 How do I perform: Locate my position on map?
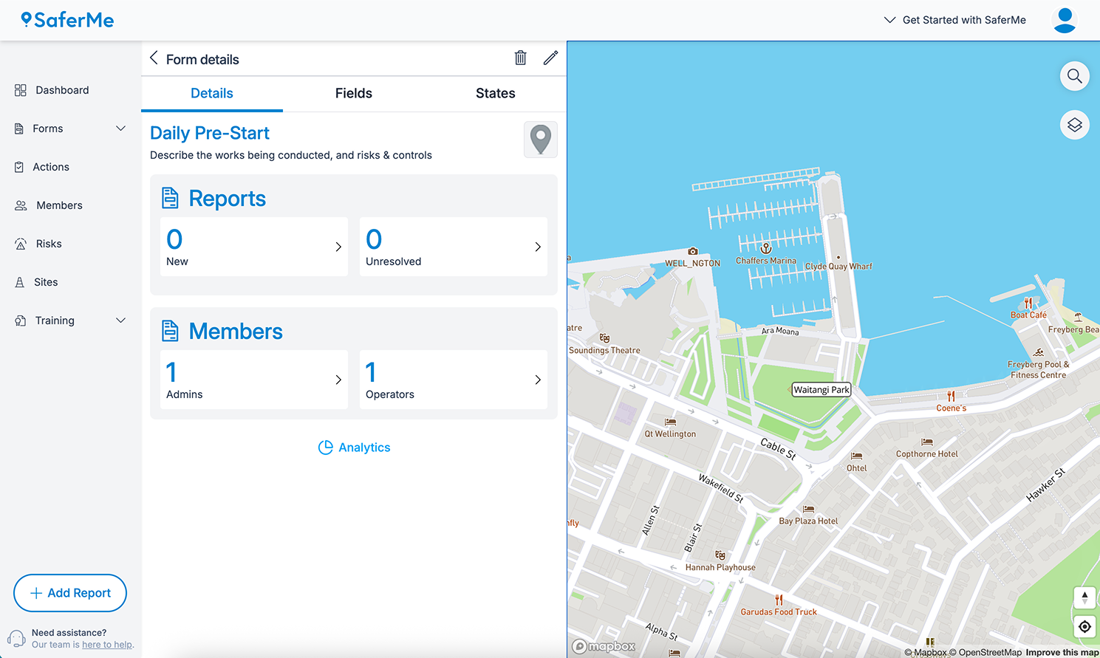(x=1084, y=627)
